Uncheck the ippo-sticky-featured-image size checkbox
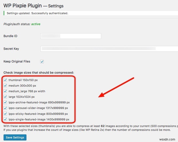 5,114
